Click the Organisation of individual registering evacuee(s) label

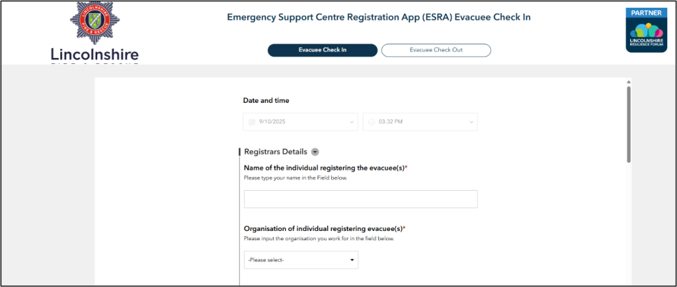tap(324, 228)
